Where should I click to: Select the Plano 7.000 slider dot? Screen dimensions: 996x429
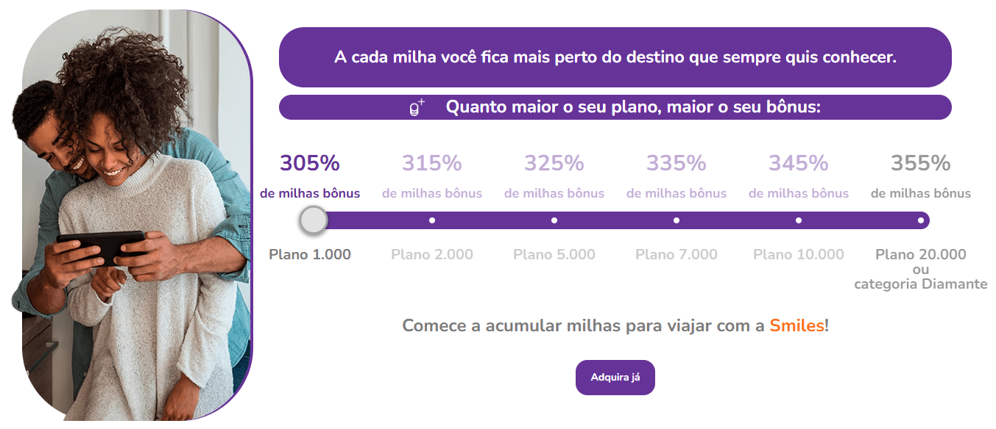(x=677, y=220)
